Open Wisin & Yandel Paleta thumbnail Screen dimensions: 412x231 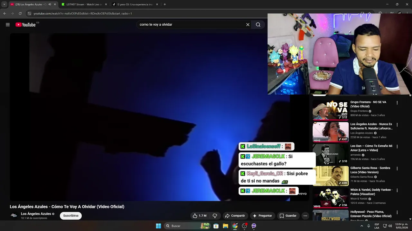click(331, 198)
